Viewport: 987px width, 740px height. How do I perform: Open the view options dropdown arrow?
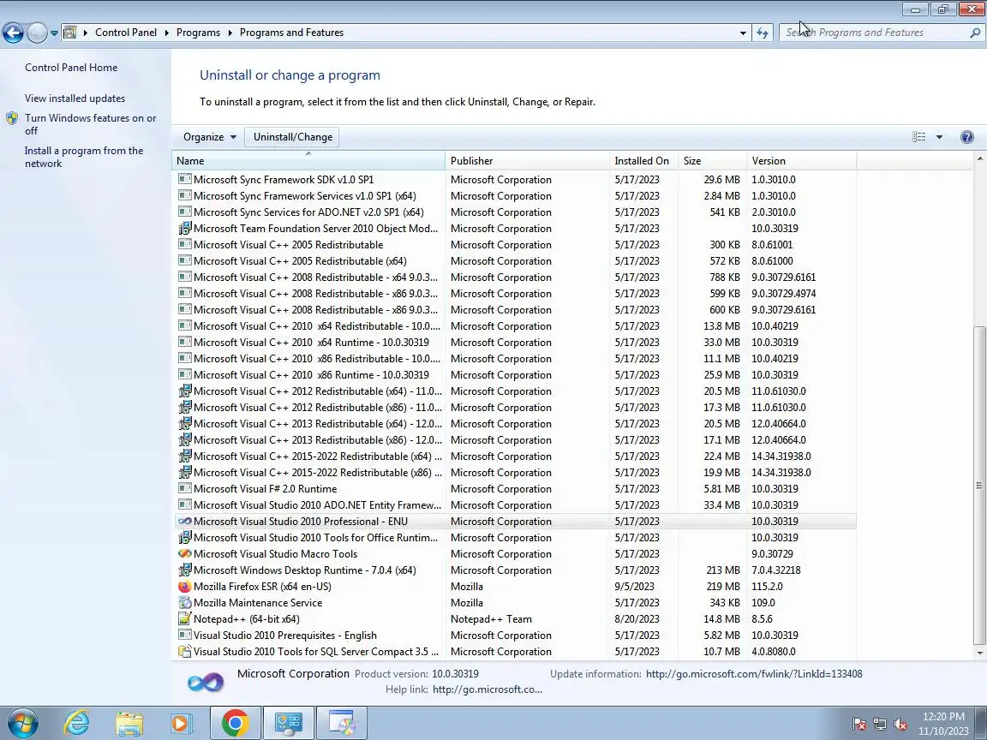pos(939,136)
